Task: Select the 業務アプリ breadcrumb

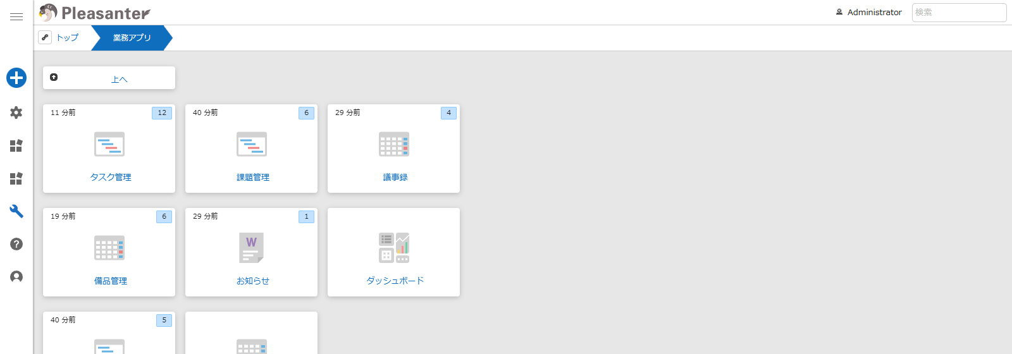Action: pyautogui.click(x=132, y=38)
